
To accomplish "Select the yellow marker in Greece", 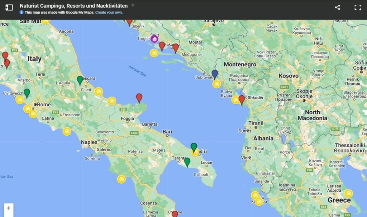I will coord(348,193).
